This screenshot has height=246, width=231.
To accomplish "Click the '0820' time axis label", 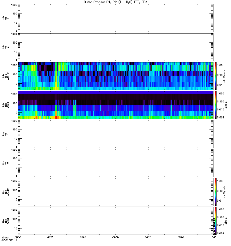I will click(x=50, y=237).
